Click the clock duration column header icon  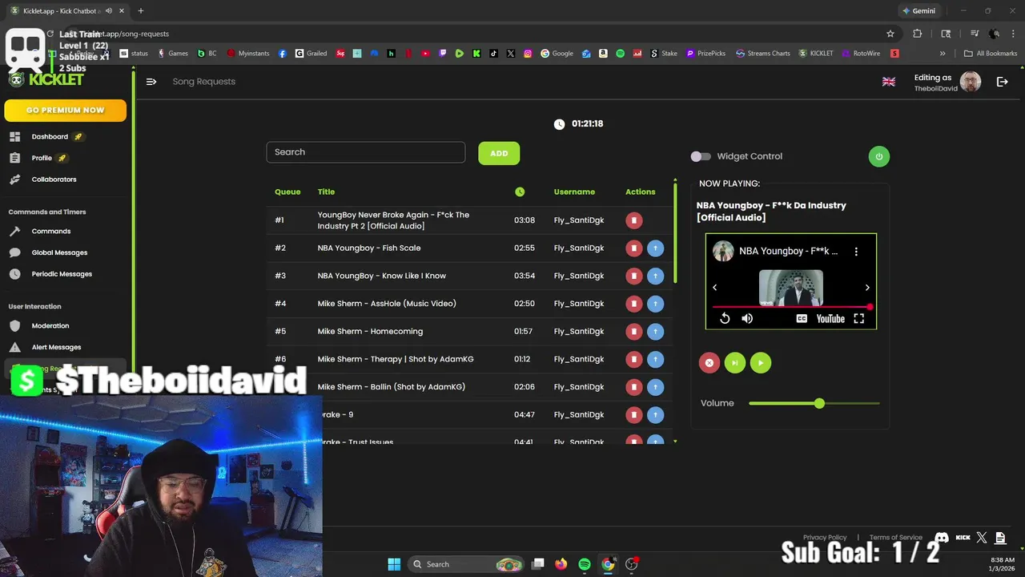(520, 192)
